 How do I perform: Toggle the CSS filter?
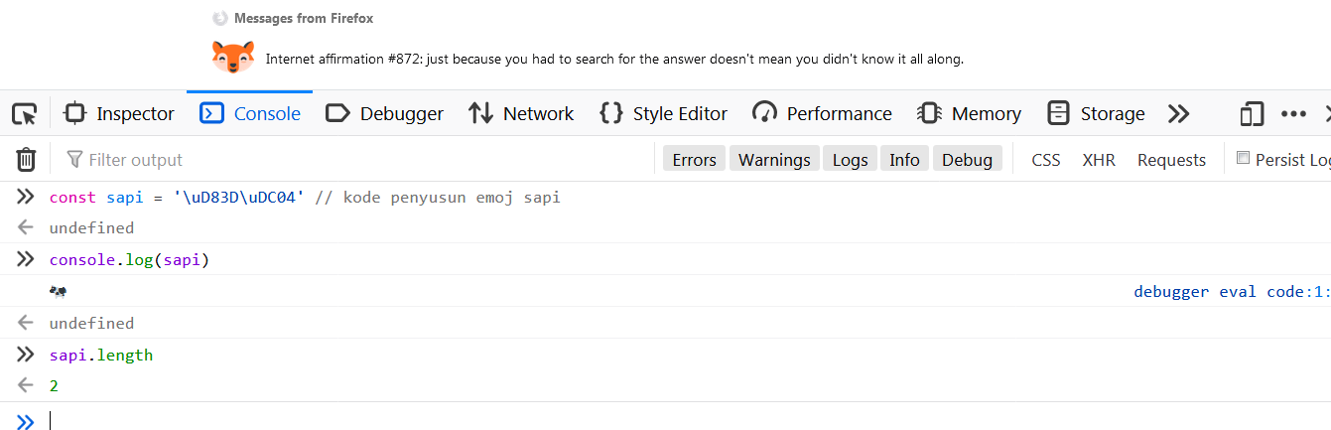coord(1045,160)
